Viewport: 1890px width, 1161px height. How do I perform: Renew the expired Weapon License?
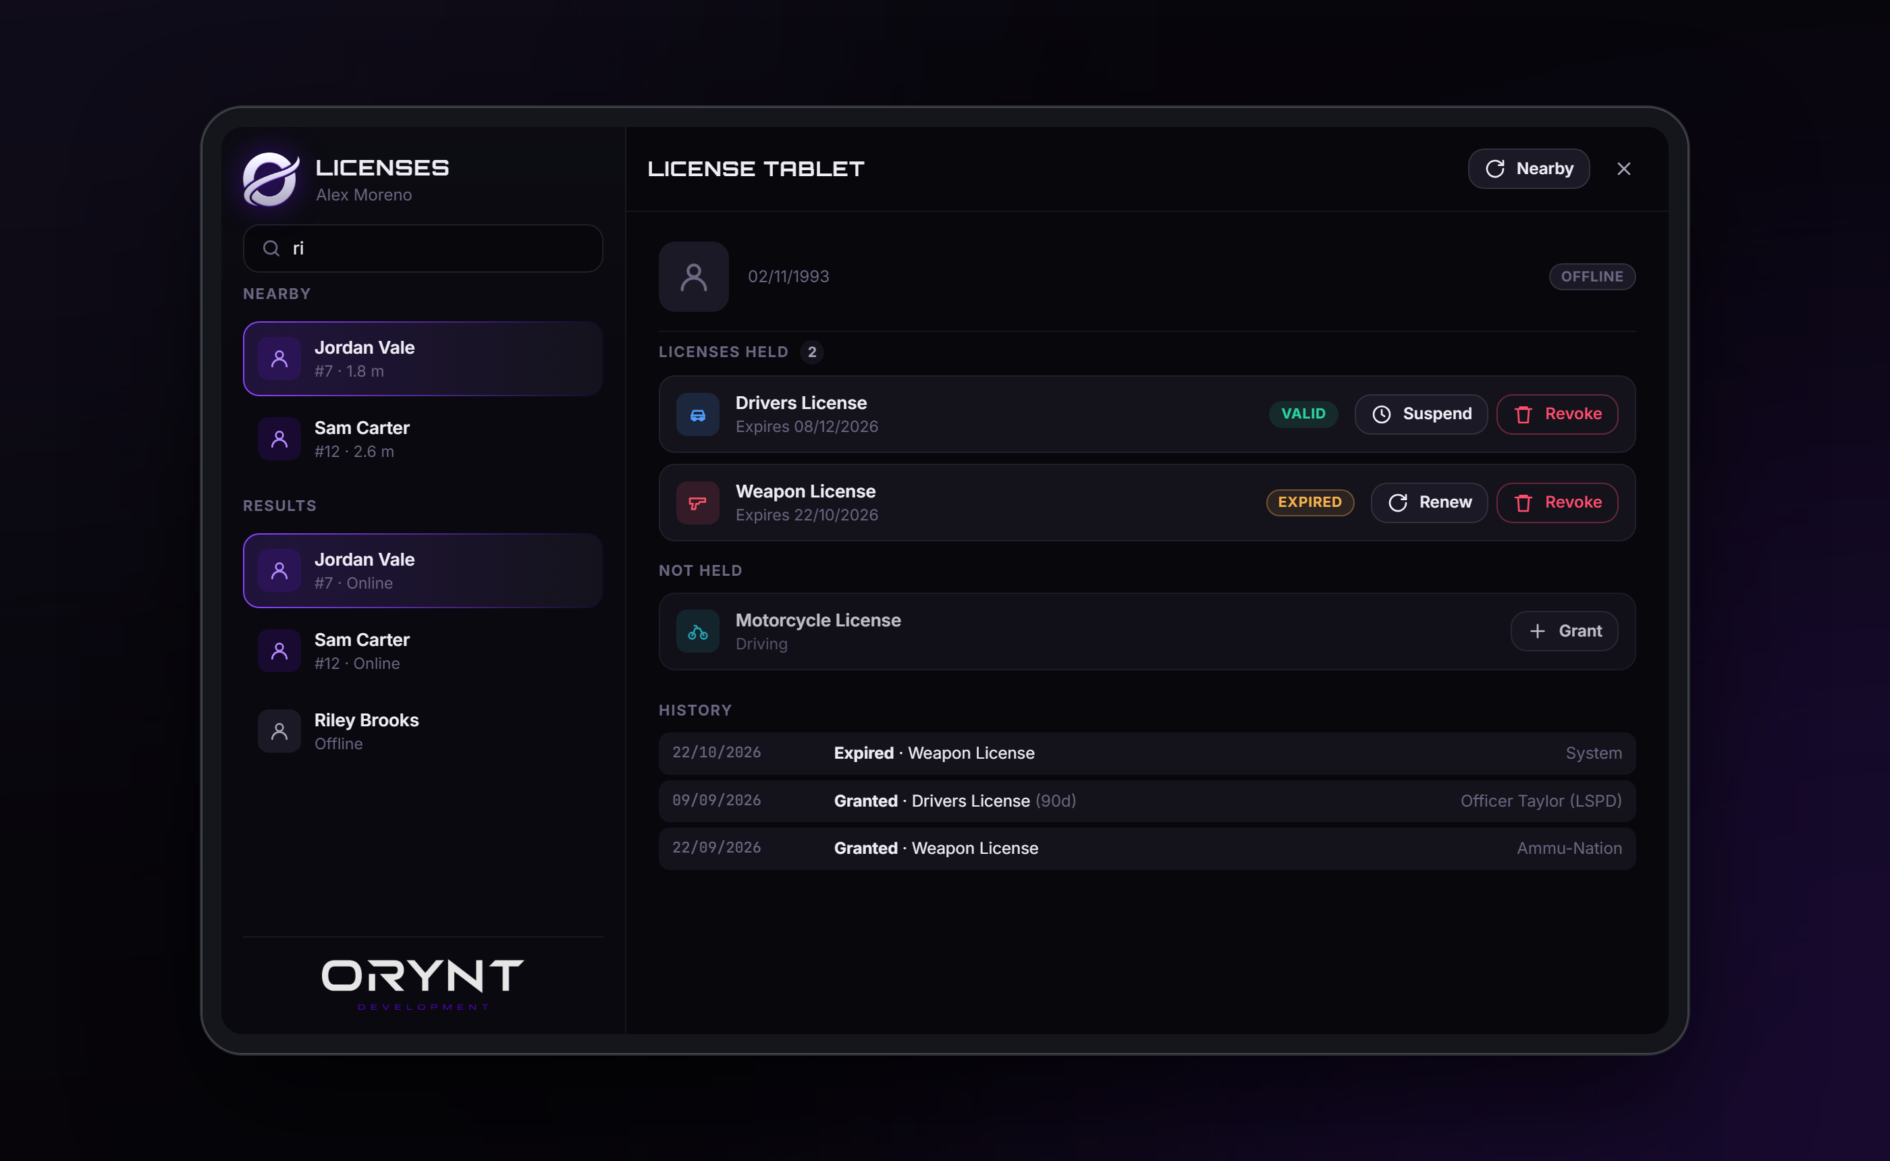pyautogui.click(x=1428, y=503)
